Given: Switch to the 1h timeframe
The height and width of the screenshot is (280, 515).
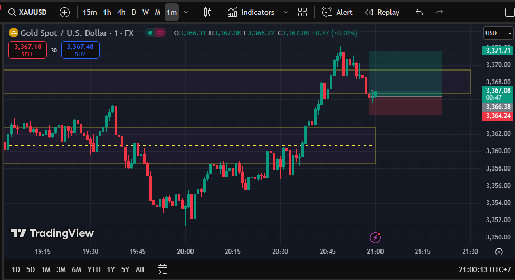Looking at the screenshot, I should (x=107, y=13).
